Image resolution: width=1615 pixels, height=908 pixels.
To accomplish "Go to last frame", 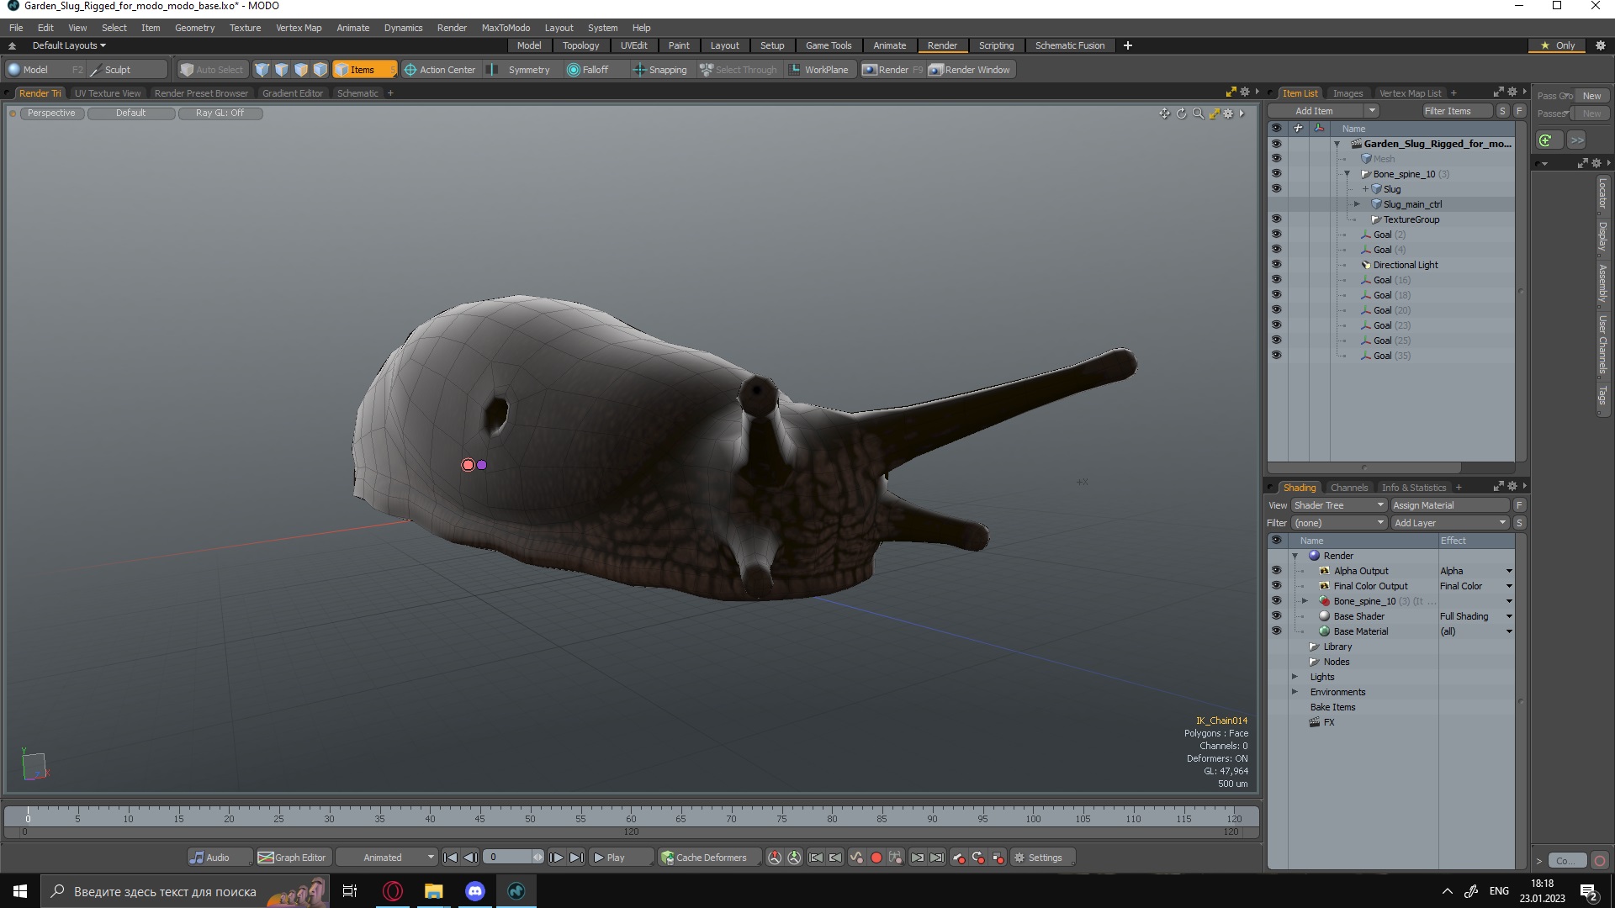I will point(576,858).
